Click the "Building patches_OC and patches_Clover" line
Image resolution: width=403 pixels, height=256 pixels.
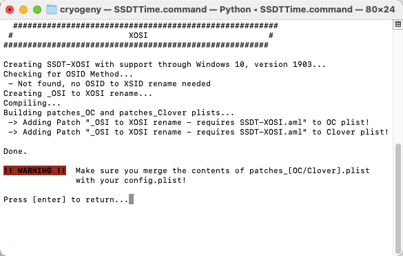(x=118, y=112)
